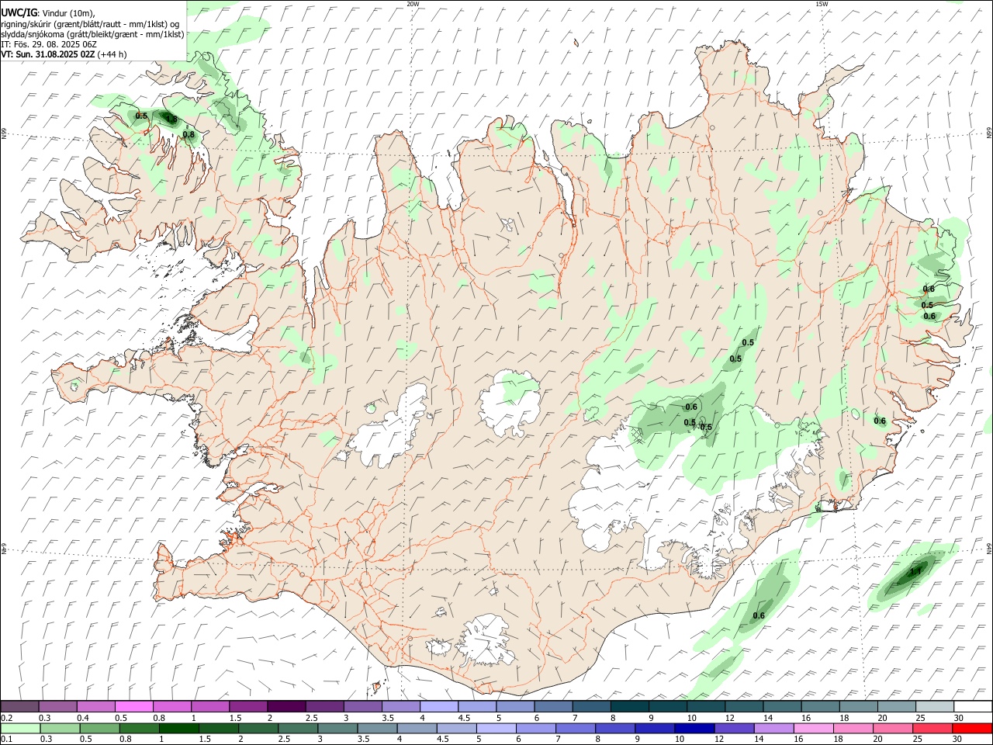Pick the red-pink 25 mm rain legend swatch
This screenshot has height=745, width=993.
[932, 728]
